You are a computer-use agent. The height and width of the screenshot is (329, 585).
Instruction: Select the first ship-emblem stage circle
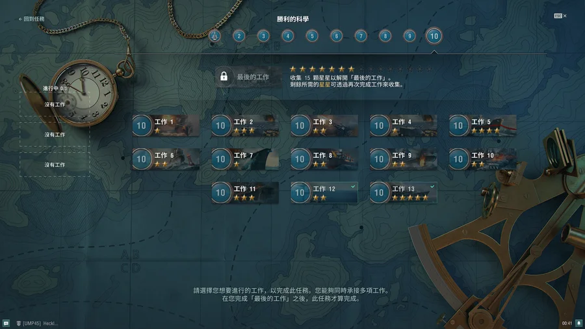click(214, 36)
